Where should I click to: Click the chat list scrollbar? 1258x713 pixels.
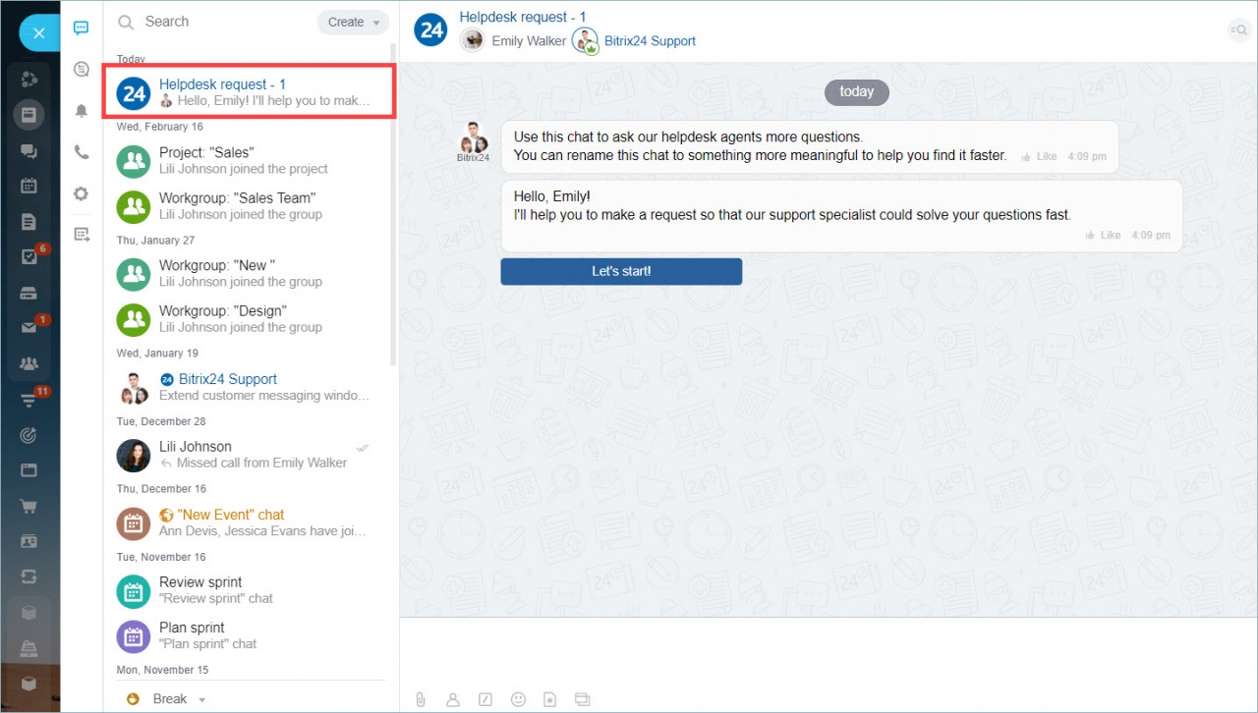[x=393, y=204]
